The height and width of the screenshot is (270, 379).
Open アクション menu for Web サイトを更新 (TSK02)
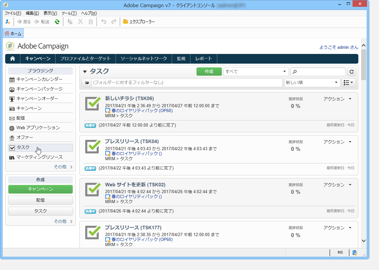[x=337, y=185]
